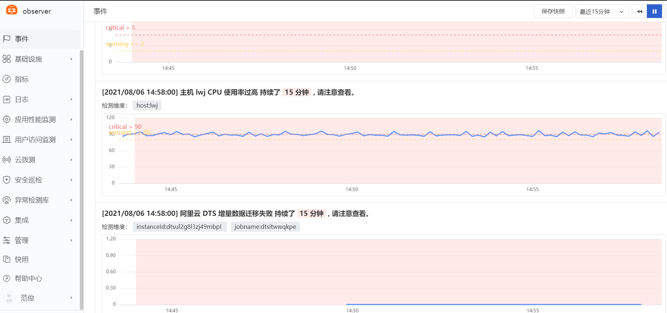Screen dimensions: 667x313
Task: Click the flag icon beside 事件
Action: (x=6, y=38)
